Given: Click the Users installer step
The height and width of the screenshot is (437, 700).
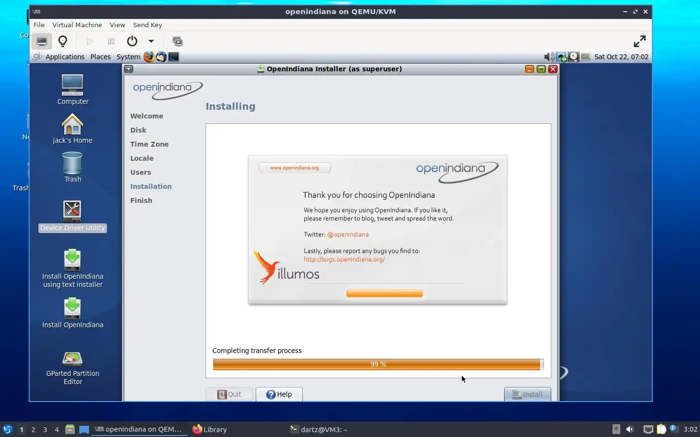Looking at the screenshot, I should pos(140,172).
